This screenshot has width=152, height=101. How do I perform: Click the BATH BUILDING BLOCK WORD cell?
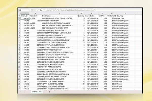(60, 79)
